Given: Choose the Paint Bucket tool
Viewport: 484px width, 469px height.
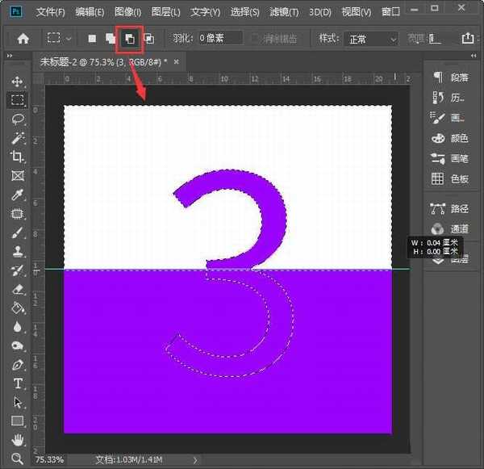Looking at the screenshot, I should click(17, 308).
